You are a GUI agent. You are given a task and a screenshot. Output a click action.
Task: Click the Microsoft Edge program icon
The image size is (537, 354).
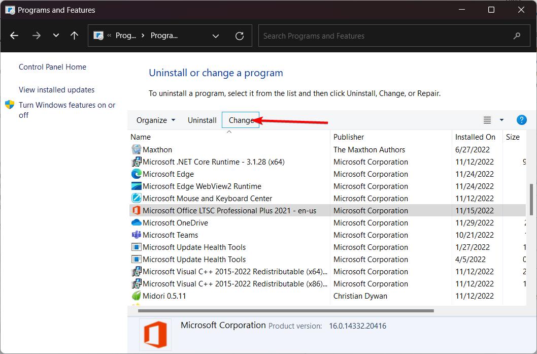coord(136,174)
